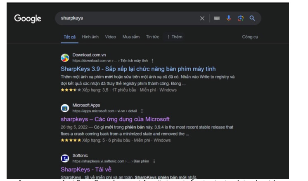This screenshot has width=308, height=181.
Task: Open options menu for softonic.com result
Action: (x=154, y=161)
